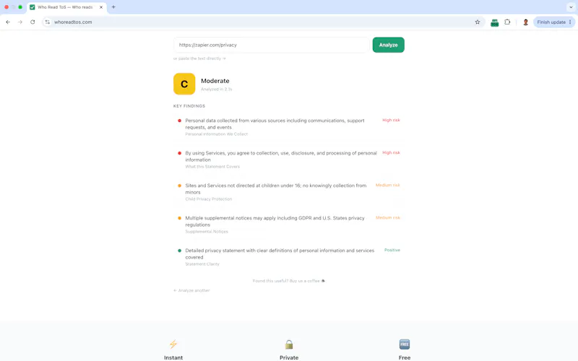The width and height of the screenshot is (578, 361).
Task: Open the paste the text directly link
Action: (199, 58)
